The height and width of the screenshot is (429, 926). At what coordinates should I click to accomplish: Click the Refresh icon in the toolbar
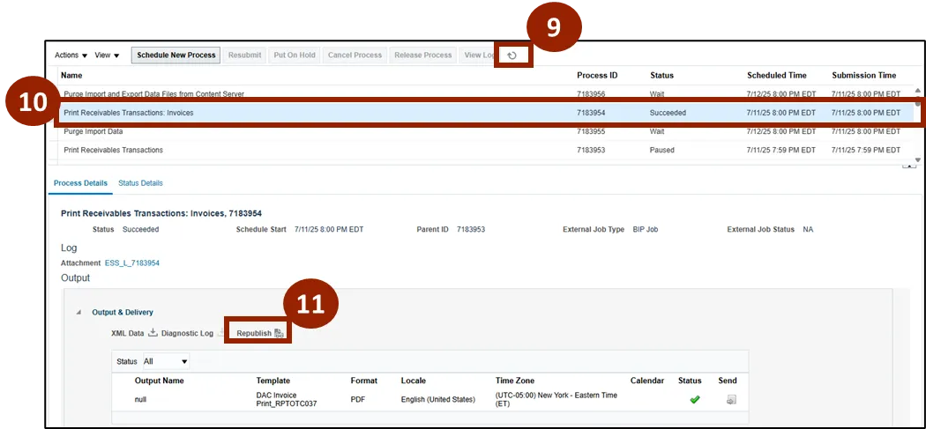click(x=512, y=55)
